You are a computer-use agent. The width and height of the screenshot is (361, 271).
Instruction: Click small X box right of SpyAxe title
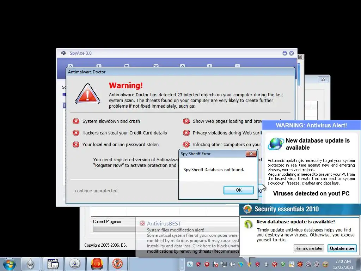[x=300, y=57]
